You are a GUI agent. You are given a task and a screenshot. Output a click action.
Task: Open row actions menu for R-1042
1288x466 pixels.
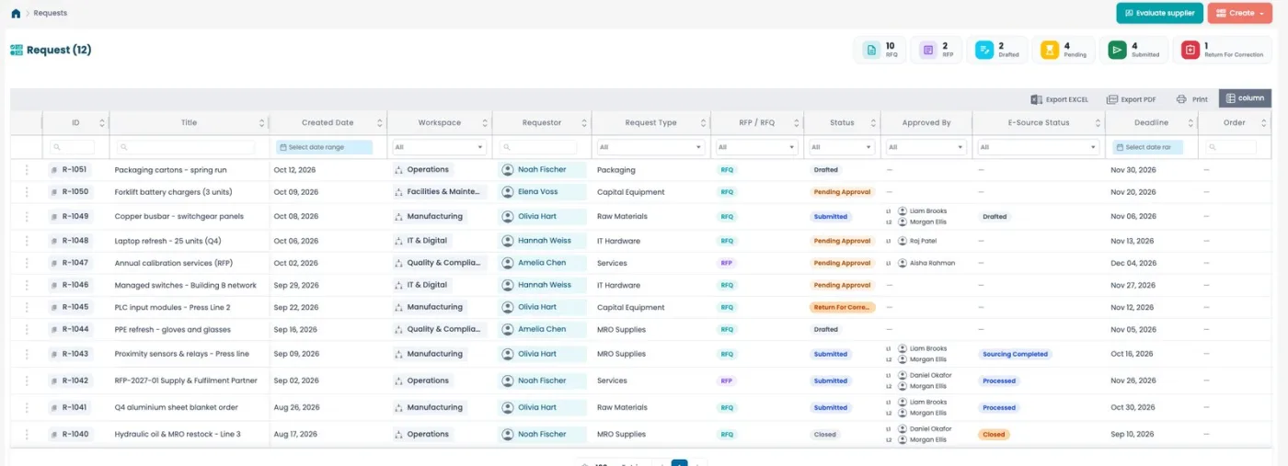(x=27, y=381)
